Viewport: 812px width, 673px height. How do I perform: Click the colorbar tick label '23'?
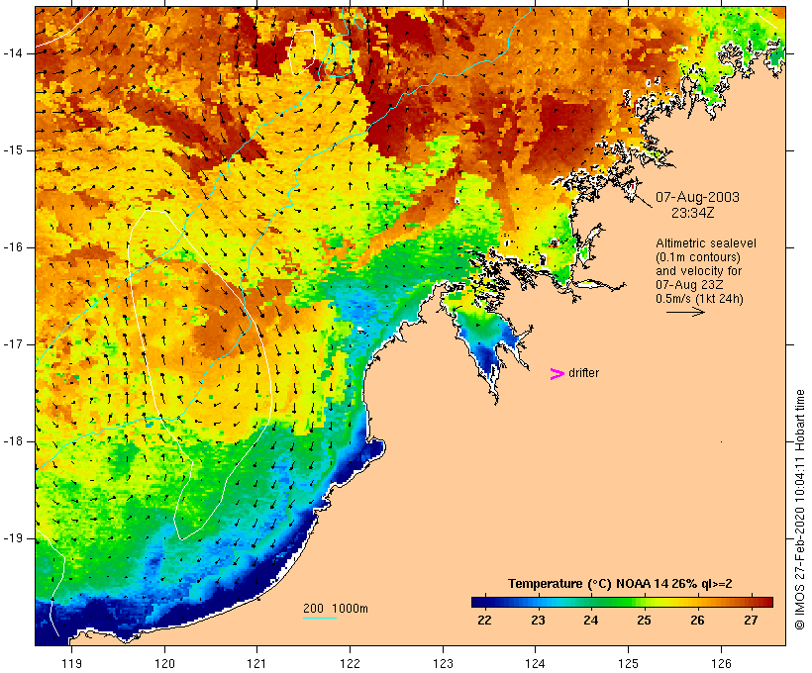click(x=538, y=620)
